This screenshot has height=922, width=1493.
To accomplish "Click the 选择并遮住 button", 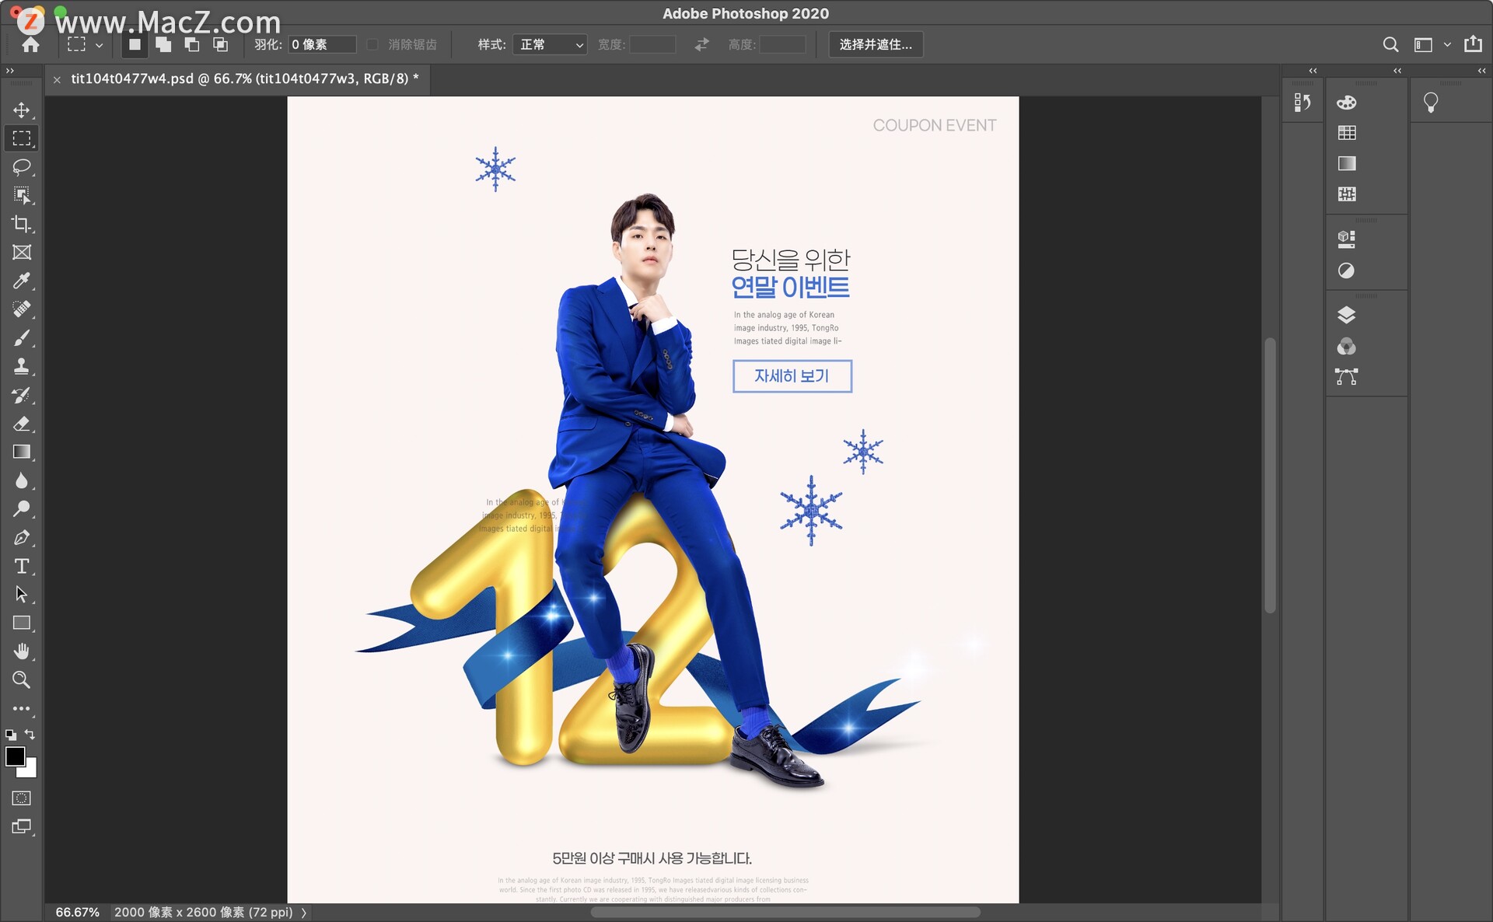I will [876, 45].
